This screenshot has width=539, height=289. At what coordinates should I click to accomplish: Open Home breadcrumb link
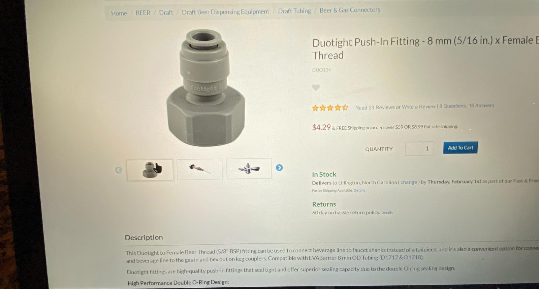click(119, 13)
